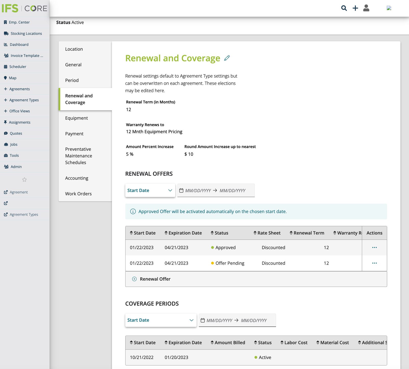
Task: Click calendar icon in Renewal Offers date range
Action: point(181,191)
